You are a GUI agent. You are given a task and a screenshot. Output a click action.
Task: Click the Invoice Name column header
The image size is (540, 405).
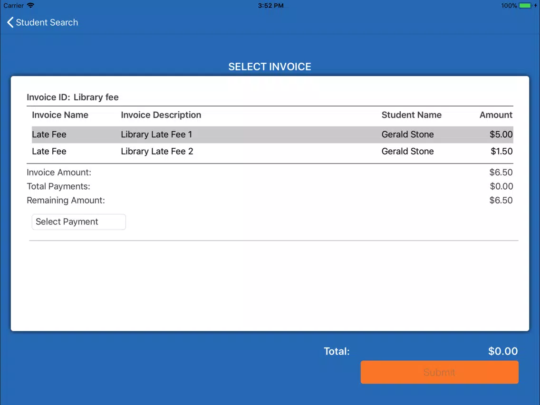click(60, 115)
